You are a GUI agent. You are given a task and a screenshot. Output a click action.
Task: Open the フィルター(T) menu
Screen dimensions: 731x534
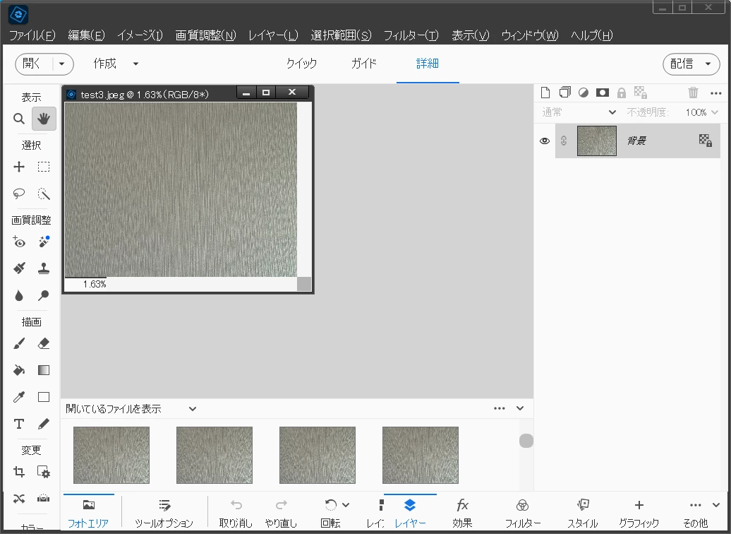(411, 35)
